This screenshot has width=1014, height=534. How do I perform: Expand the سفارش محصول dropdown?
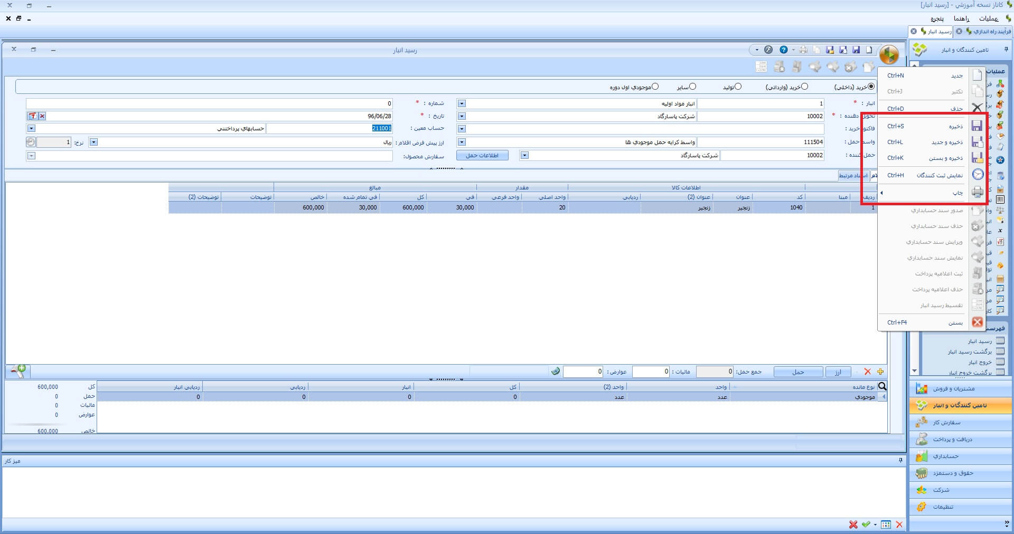pos(31,156)
